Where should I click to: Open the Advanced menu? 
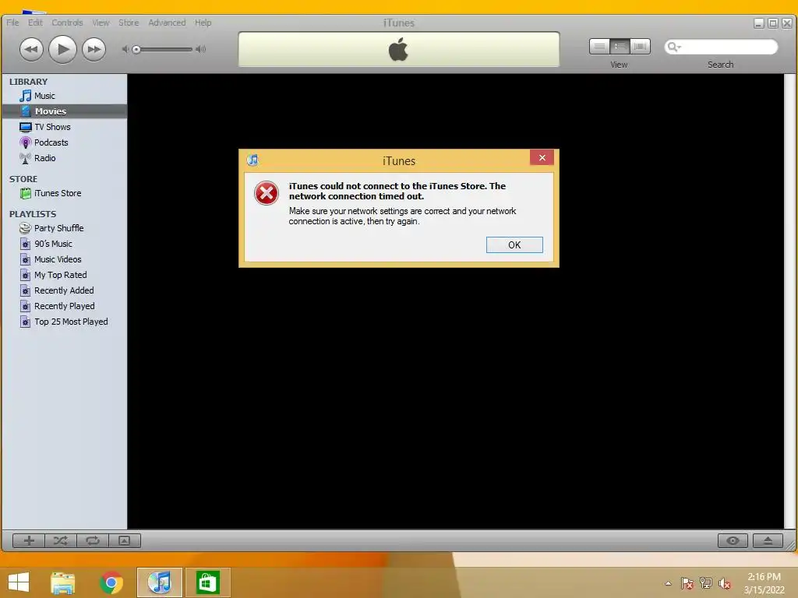pos(167,23)
